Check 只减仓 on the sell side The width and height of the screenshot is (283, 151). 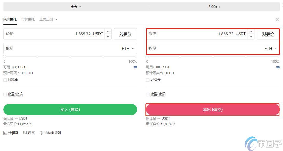point(148,80)
